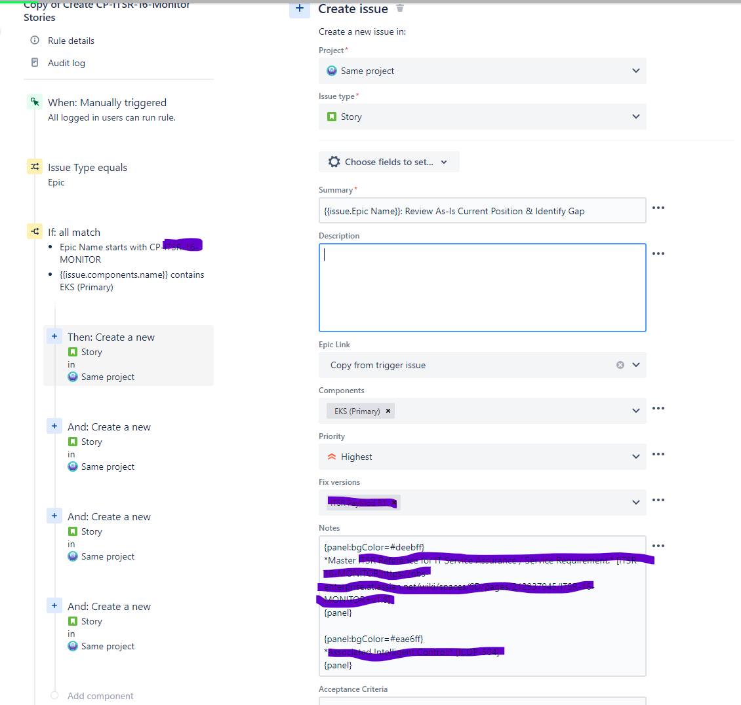
Task: Click the {{issue.components.name}} contains condition text
Action: [x=132, y=281]
